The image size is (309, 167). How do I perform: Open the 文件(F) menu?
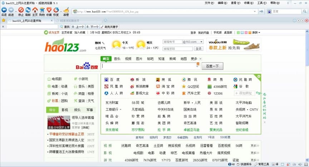pyautogui.click(x=209, y=3)
